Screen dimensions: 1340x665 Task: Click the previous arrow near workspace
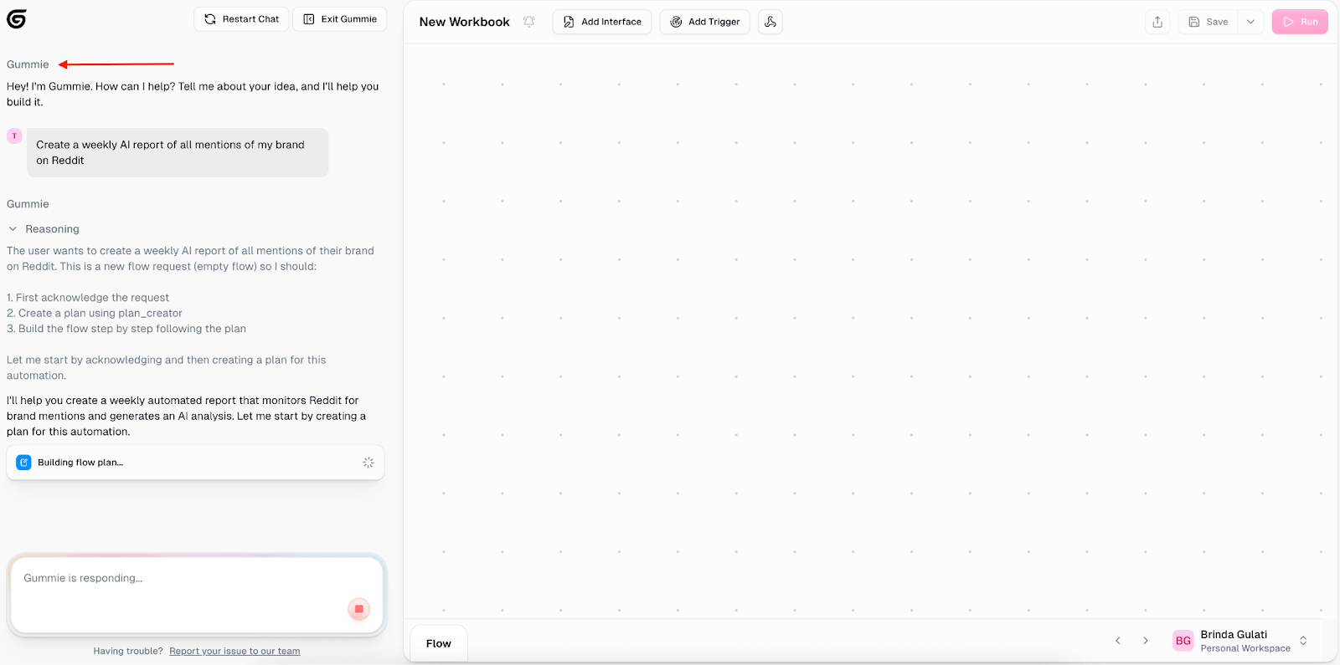[1117, 641]
